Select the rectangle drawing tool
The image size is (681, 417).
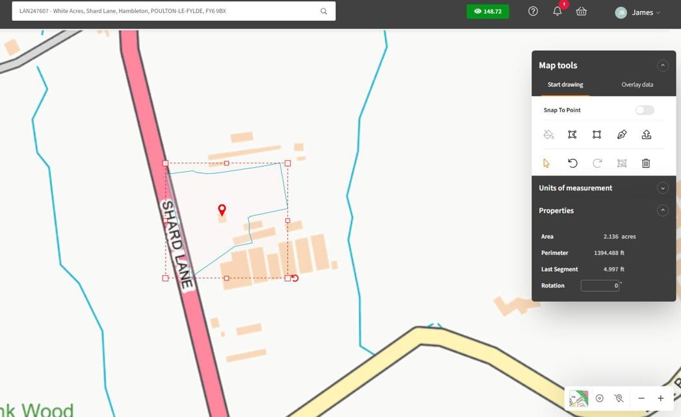coord(597,134)
